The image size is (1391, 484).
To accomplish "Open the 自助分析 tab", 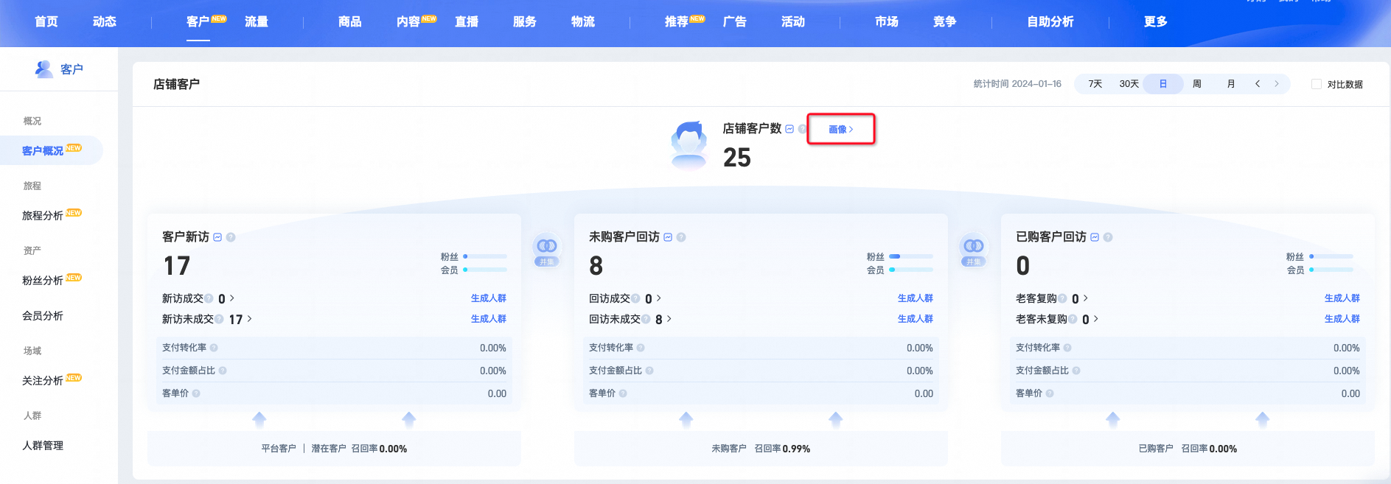I will pos(1050,22).
